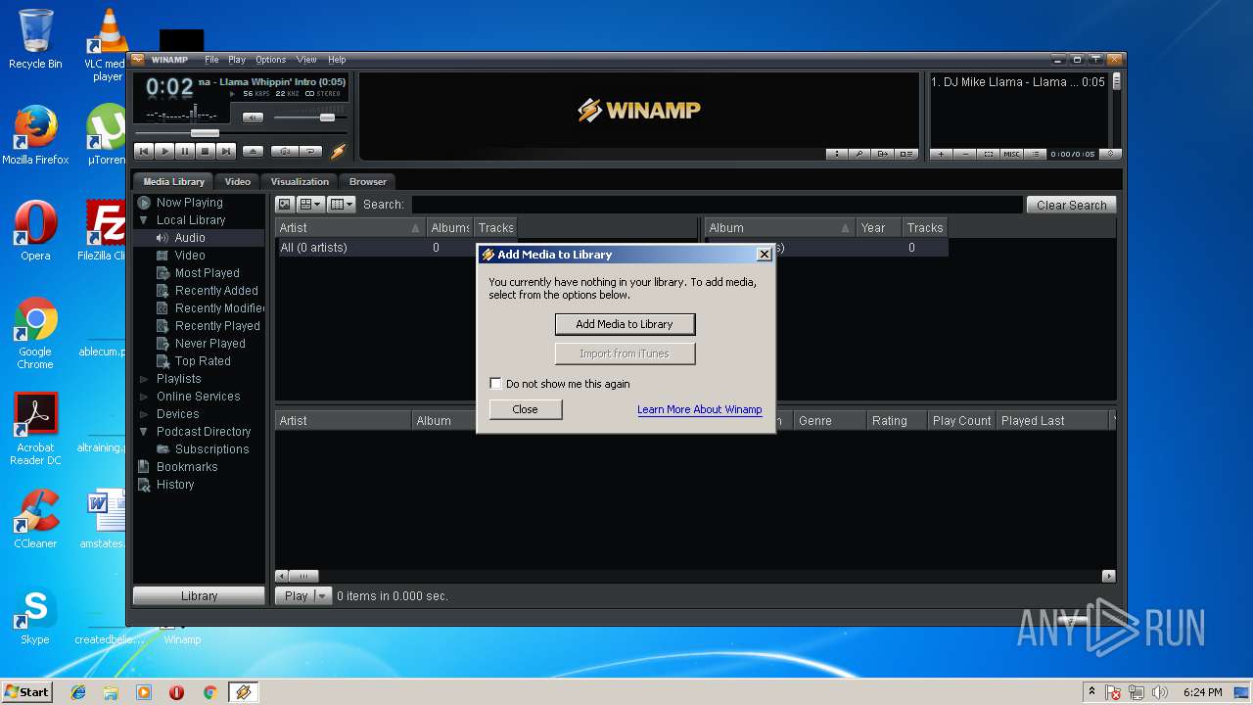
Task: Click the playlist select button
Action: 989,154
